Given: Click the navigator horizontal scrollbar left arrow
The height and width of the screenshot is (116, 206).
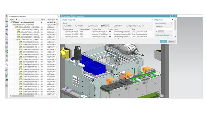Looking at the screenshot, I should [x=10, y=96].
